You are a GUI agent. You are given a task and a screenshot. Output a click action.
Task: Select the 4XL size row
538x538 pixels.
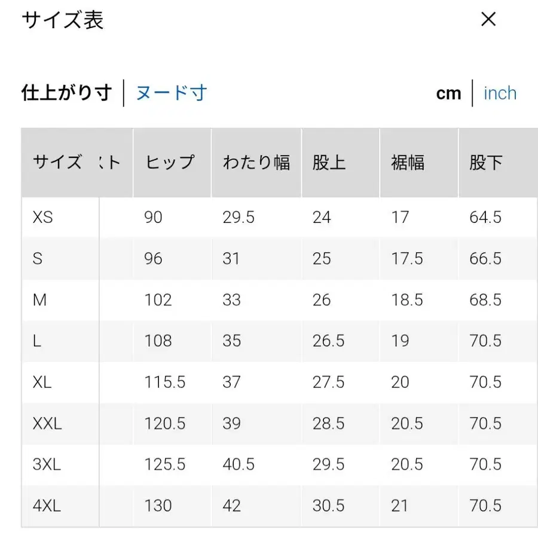[x=46, y=506]
